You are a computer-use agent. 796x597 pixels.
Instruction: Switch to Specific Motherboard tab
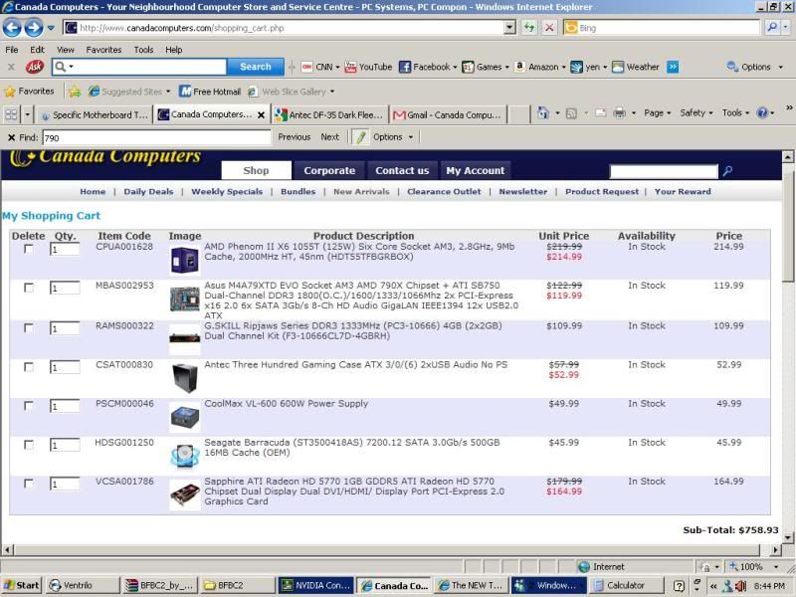[x=95, y=115]
